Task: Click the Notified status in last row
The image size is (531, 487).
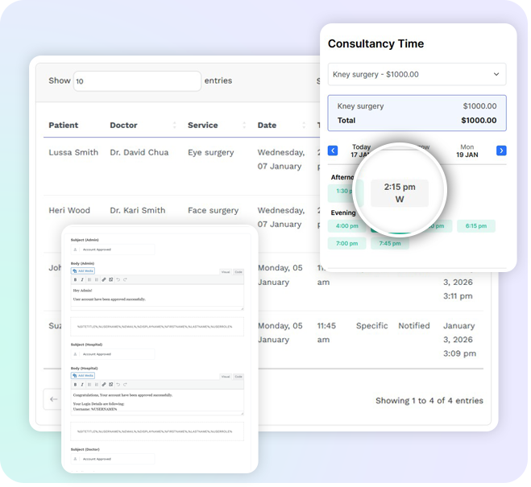Action: click(414, 326)
